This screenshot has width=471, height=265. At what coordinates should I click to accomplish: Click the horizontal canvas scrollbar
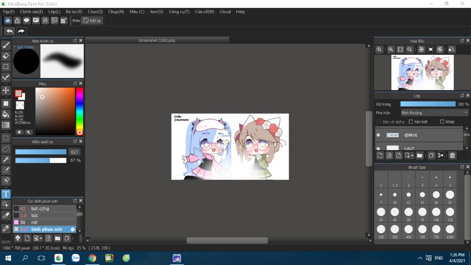(x=227, y=240)
